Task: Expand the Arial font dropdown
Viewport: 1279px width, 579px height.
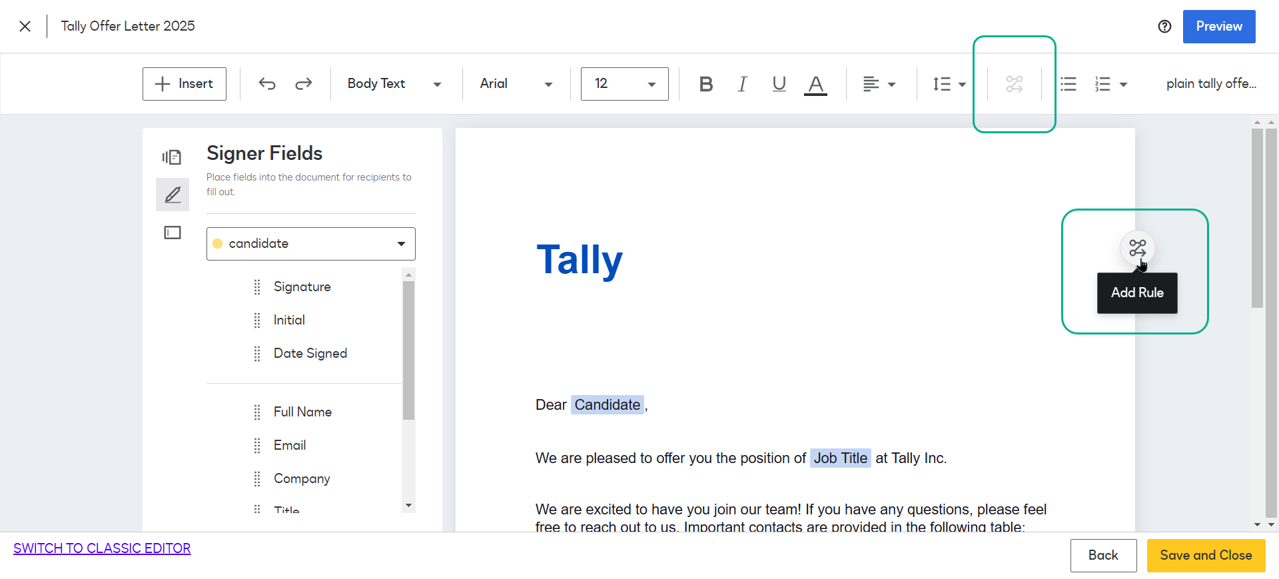Action: click(516, 84)
